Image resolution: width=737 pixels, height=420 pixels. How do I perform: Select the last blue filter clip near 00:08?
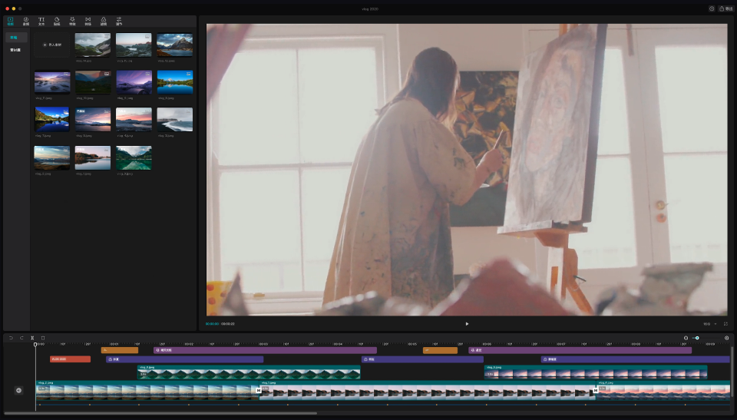(x=635, y=359)
